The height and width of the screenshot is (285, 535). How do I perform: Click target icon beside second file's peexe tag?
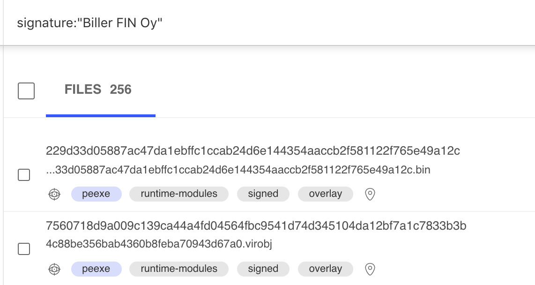tap(54, 269)
